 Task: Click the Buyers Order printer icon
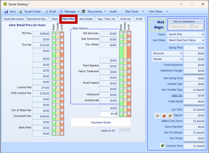(20, 11)
